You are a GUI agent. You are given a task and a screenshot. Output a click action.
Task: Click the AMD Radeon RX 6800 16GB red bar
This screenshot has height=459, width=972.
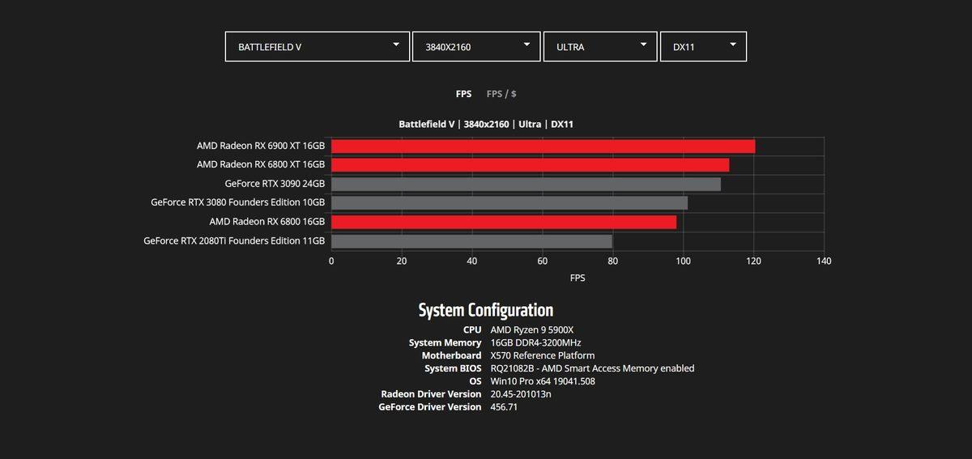coord(504,222)
